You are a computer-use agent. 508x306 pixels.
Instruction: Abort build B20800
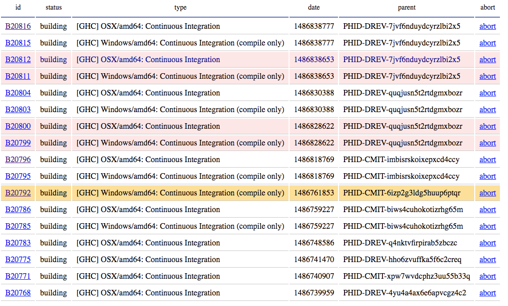pos(487,126)
